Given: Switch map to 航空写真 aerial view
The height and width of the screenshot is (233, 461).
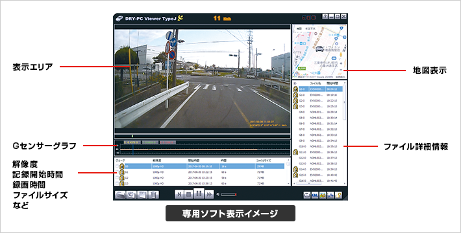Looking at the screenshot, I should pyautogui.click(x=310, y=28).
